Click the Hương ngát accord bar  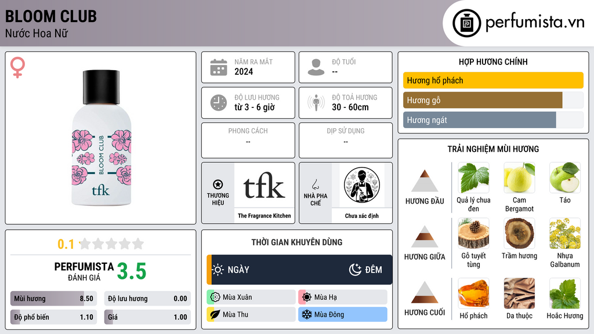click(x=493, y=119)
